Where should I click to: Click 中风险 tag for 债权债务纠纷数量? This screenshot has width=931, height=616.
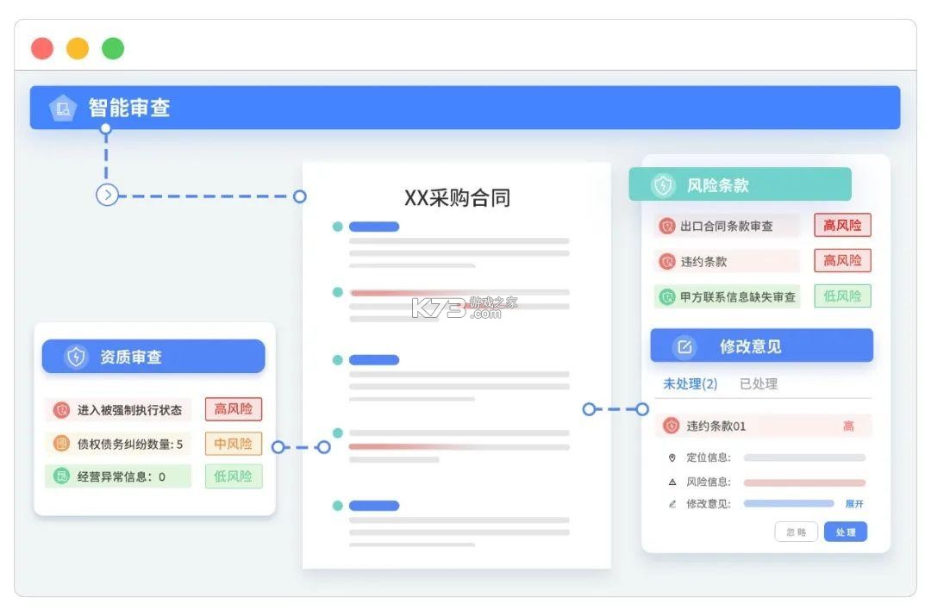(234, 444)
